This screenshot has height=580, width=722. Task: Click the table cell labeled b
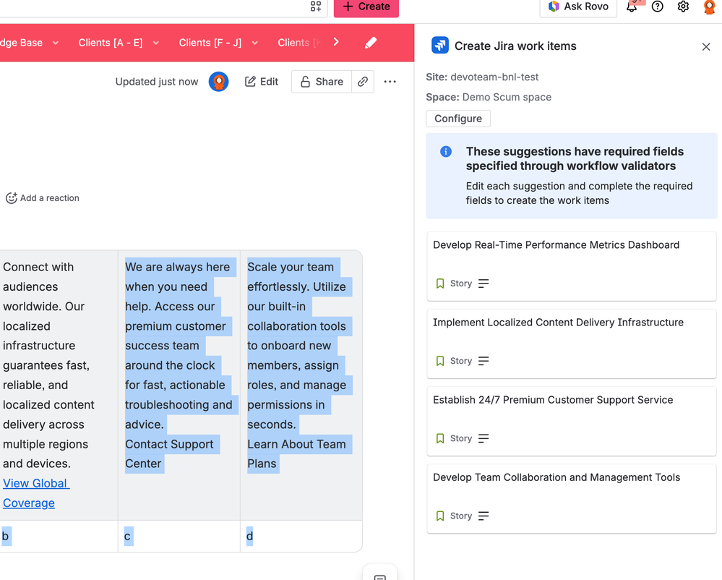click(59, 536)
